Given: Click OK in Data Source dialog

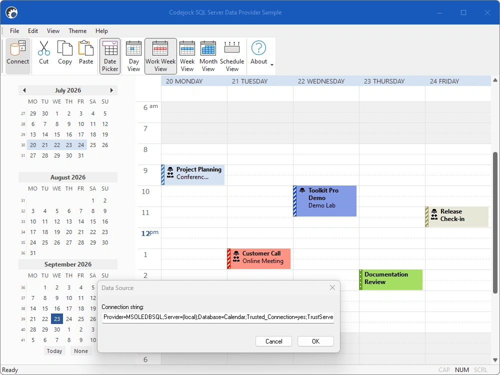Looking at the screenshot, I should coord(315,341).
